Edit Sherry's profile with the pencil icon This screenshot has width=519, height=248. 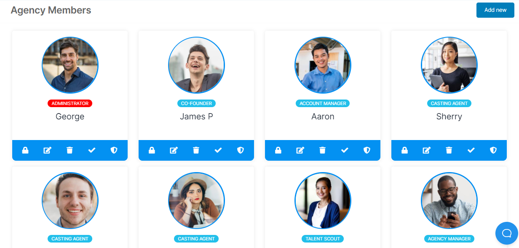pos(427,150)
